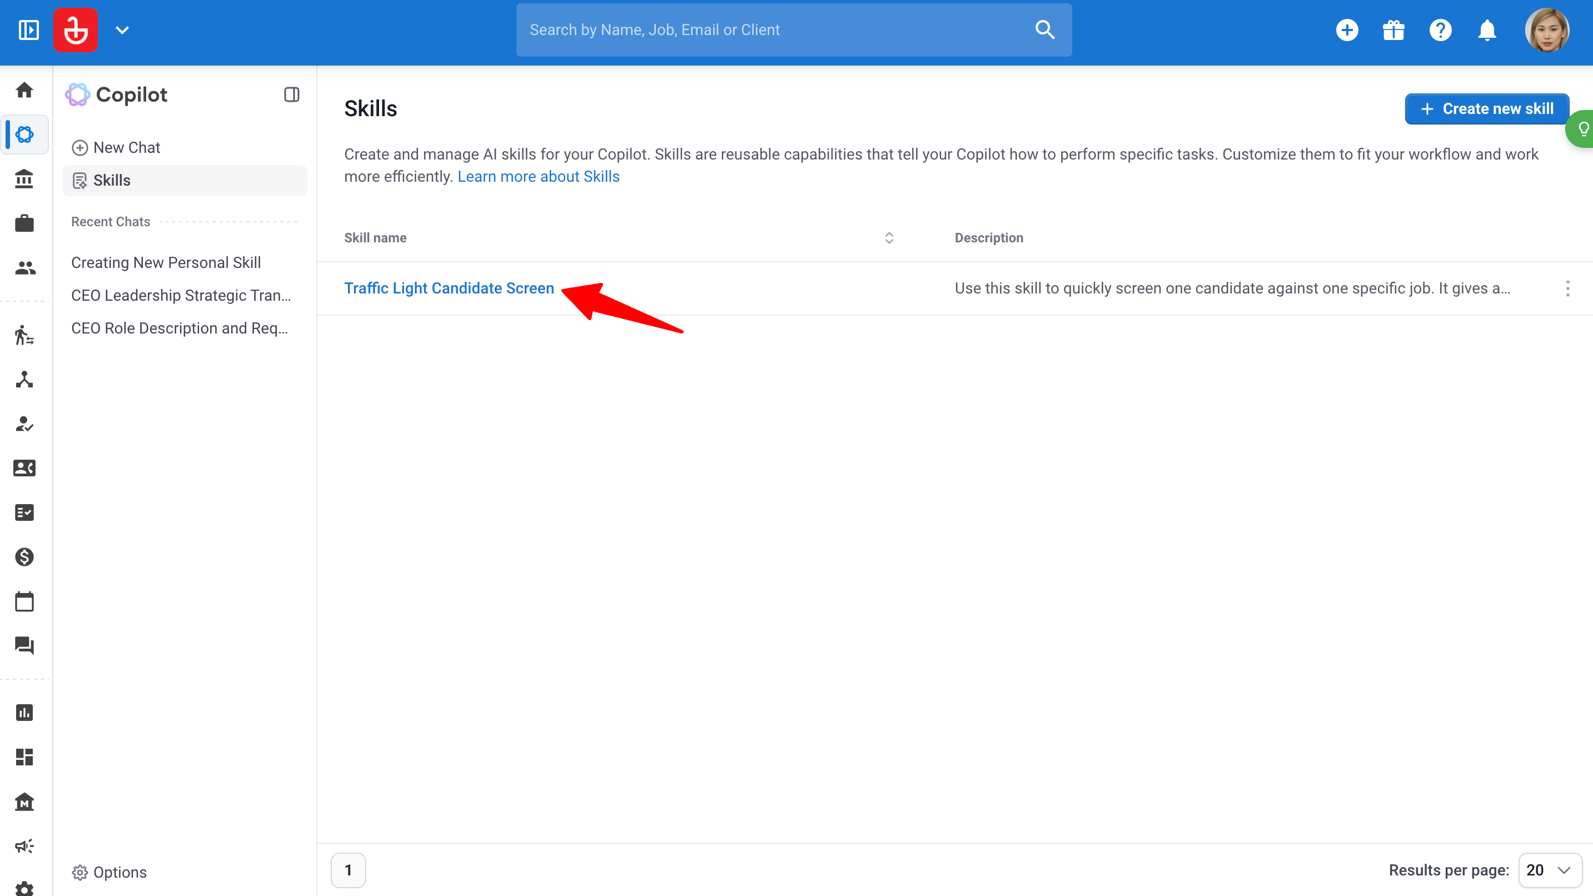Open the dollar billing sidebar icon
Image resolution: width=1593 pixels, height=896 pixels.
tap(24, 557)
